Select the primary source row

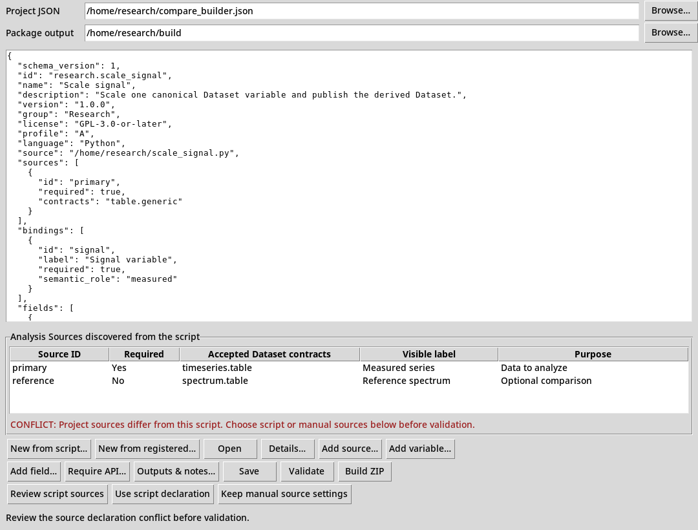point(349,368)
